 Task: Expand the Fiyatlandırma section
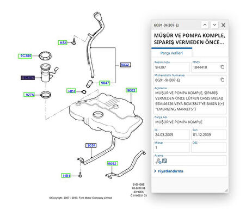point(169,171)
